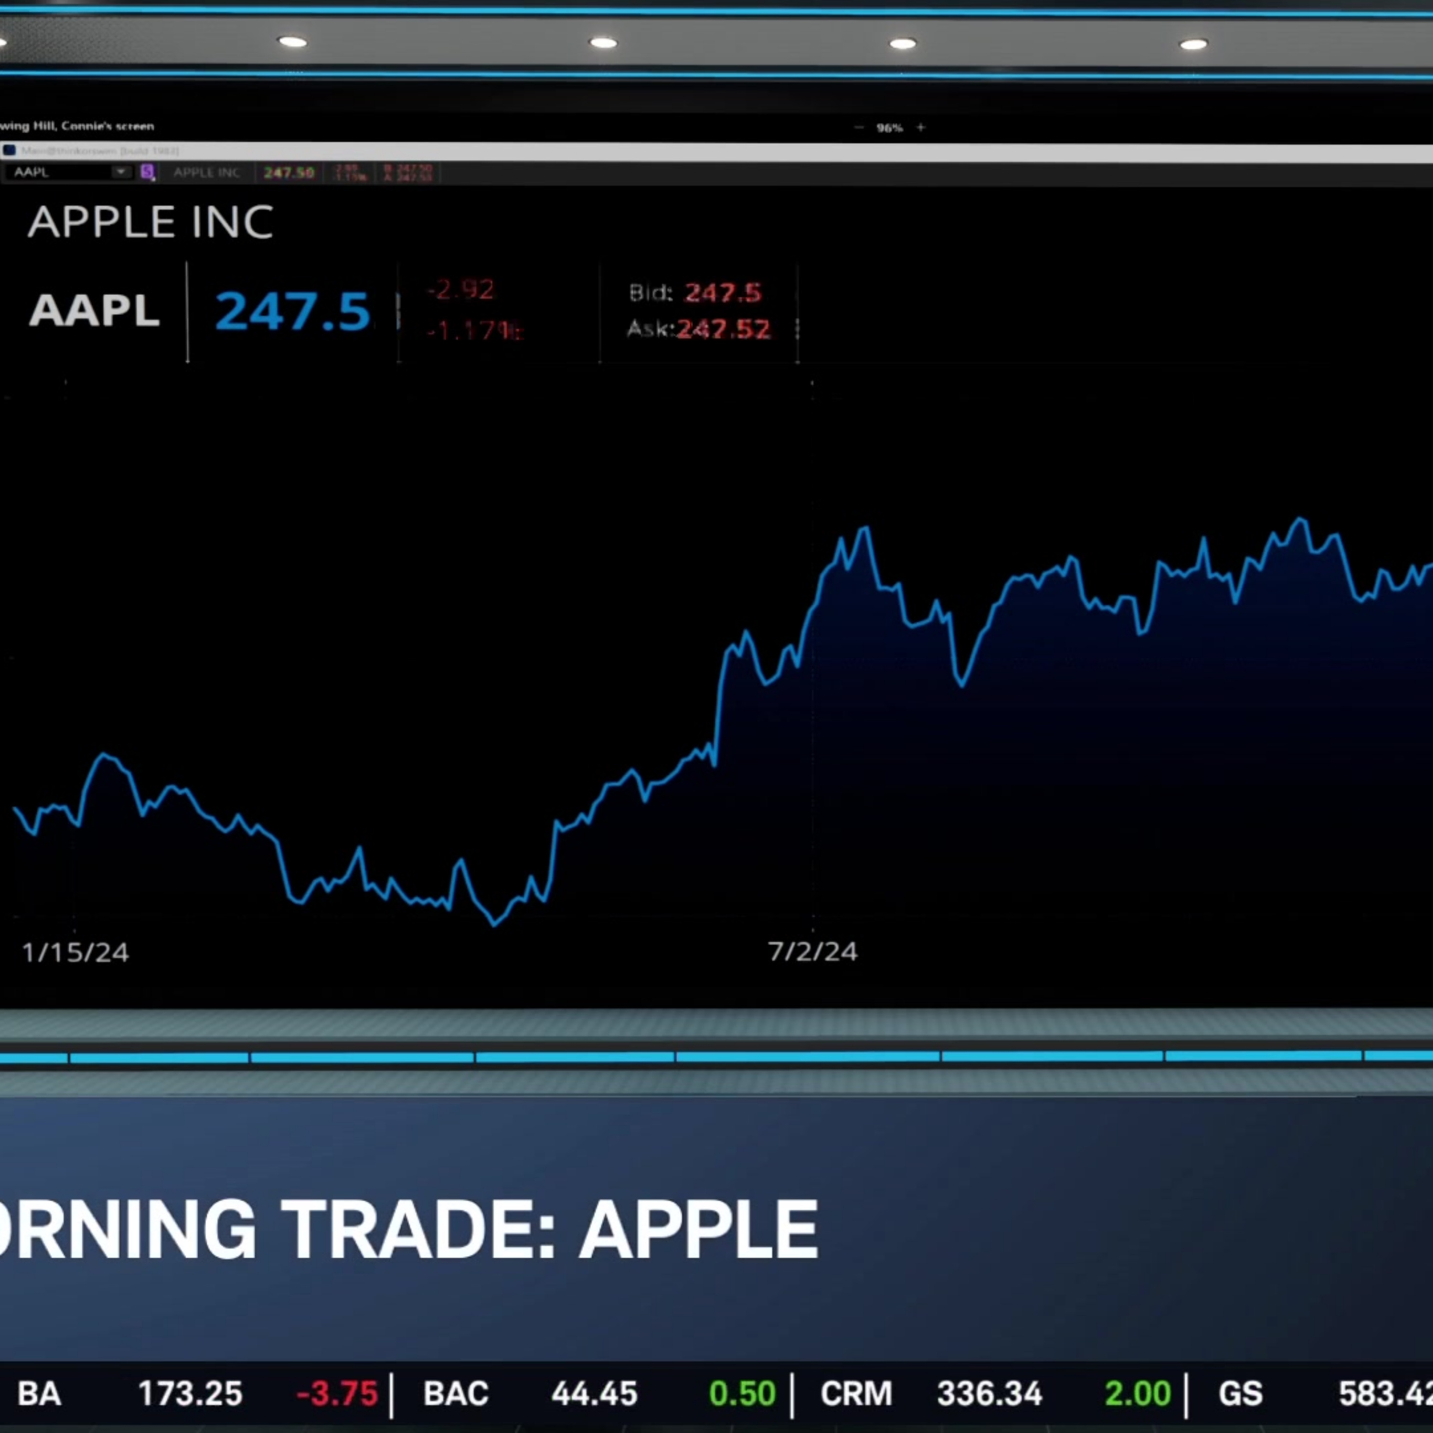Click the purple S symbol-link icon
1433x1433 pixels.
(x=147, y=172)
